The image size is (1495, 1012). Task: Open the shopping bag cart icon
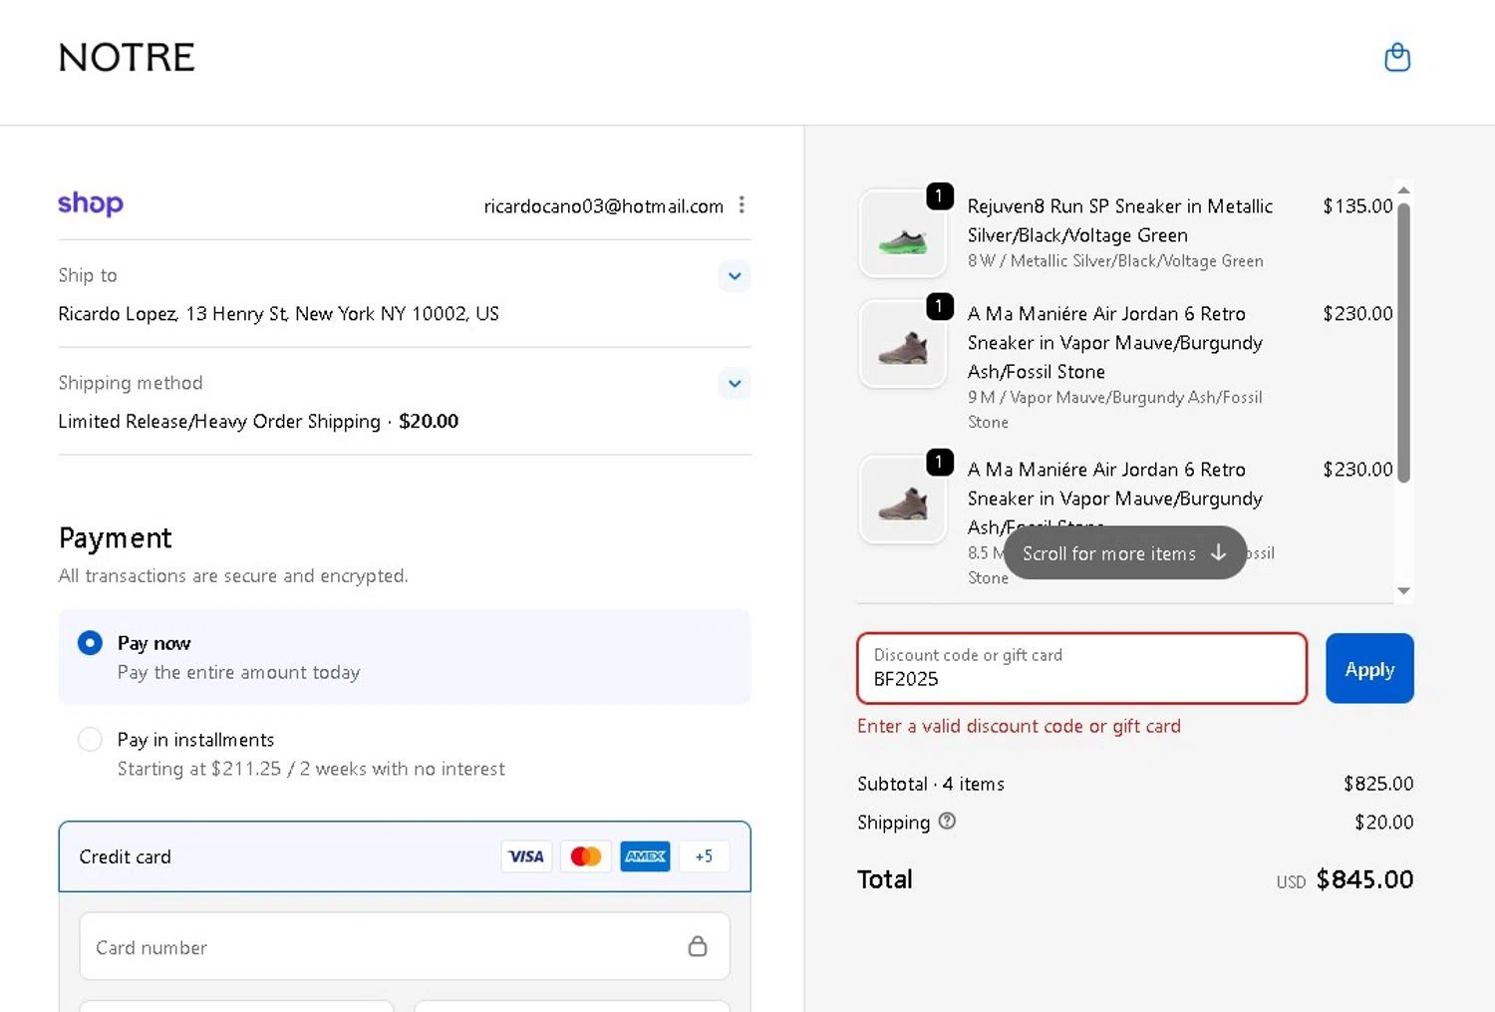point(1397,57)
